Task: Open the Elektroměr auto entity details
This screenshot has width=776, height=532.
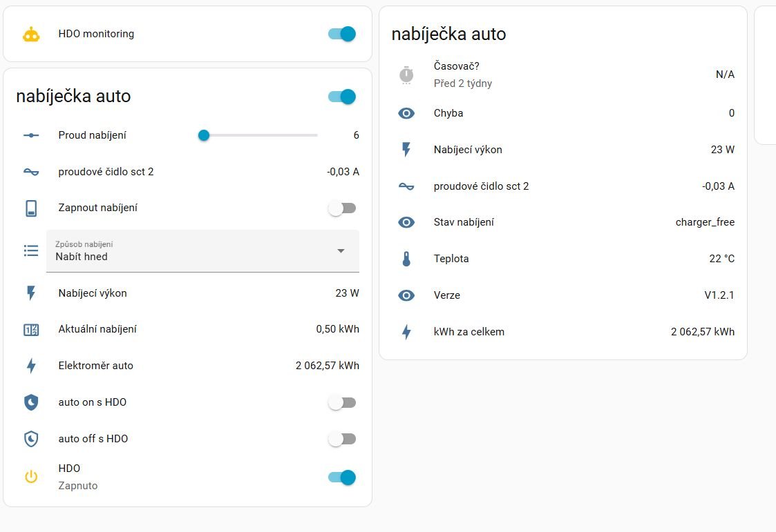Action: 96,366
